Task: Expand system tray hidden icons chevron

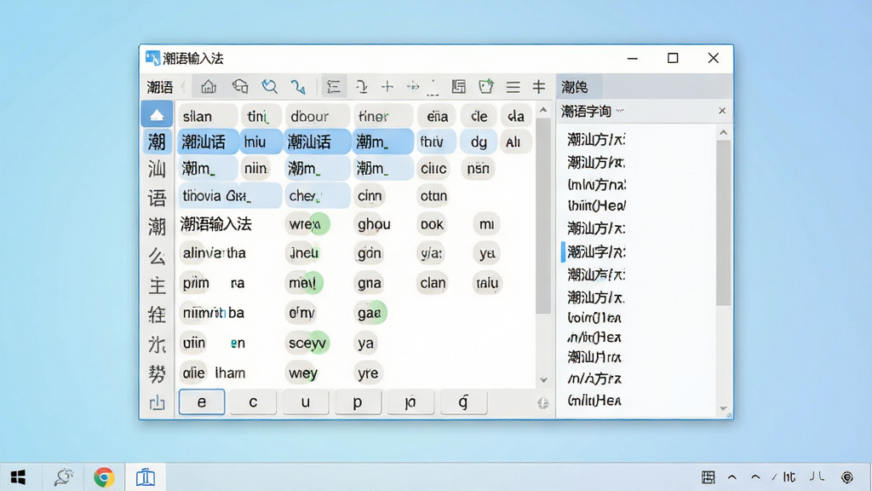Action: [x=731, y=477]
